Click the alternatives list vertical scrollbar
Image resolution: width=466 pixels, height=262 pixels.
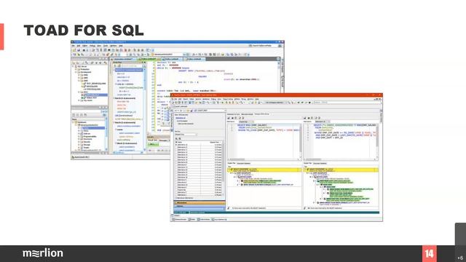pos(224,170)
